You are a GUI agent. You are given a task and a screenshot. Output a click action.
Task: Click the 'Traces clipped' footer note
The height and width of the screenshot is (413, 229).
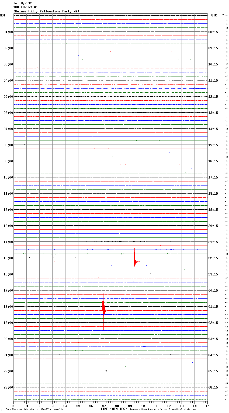(x=163, y=409)
